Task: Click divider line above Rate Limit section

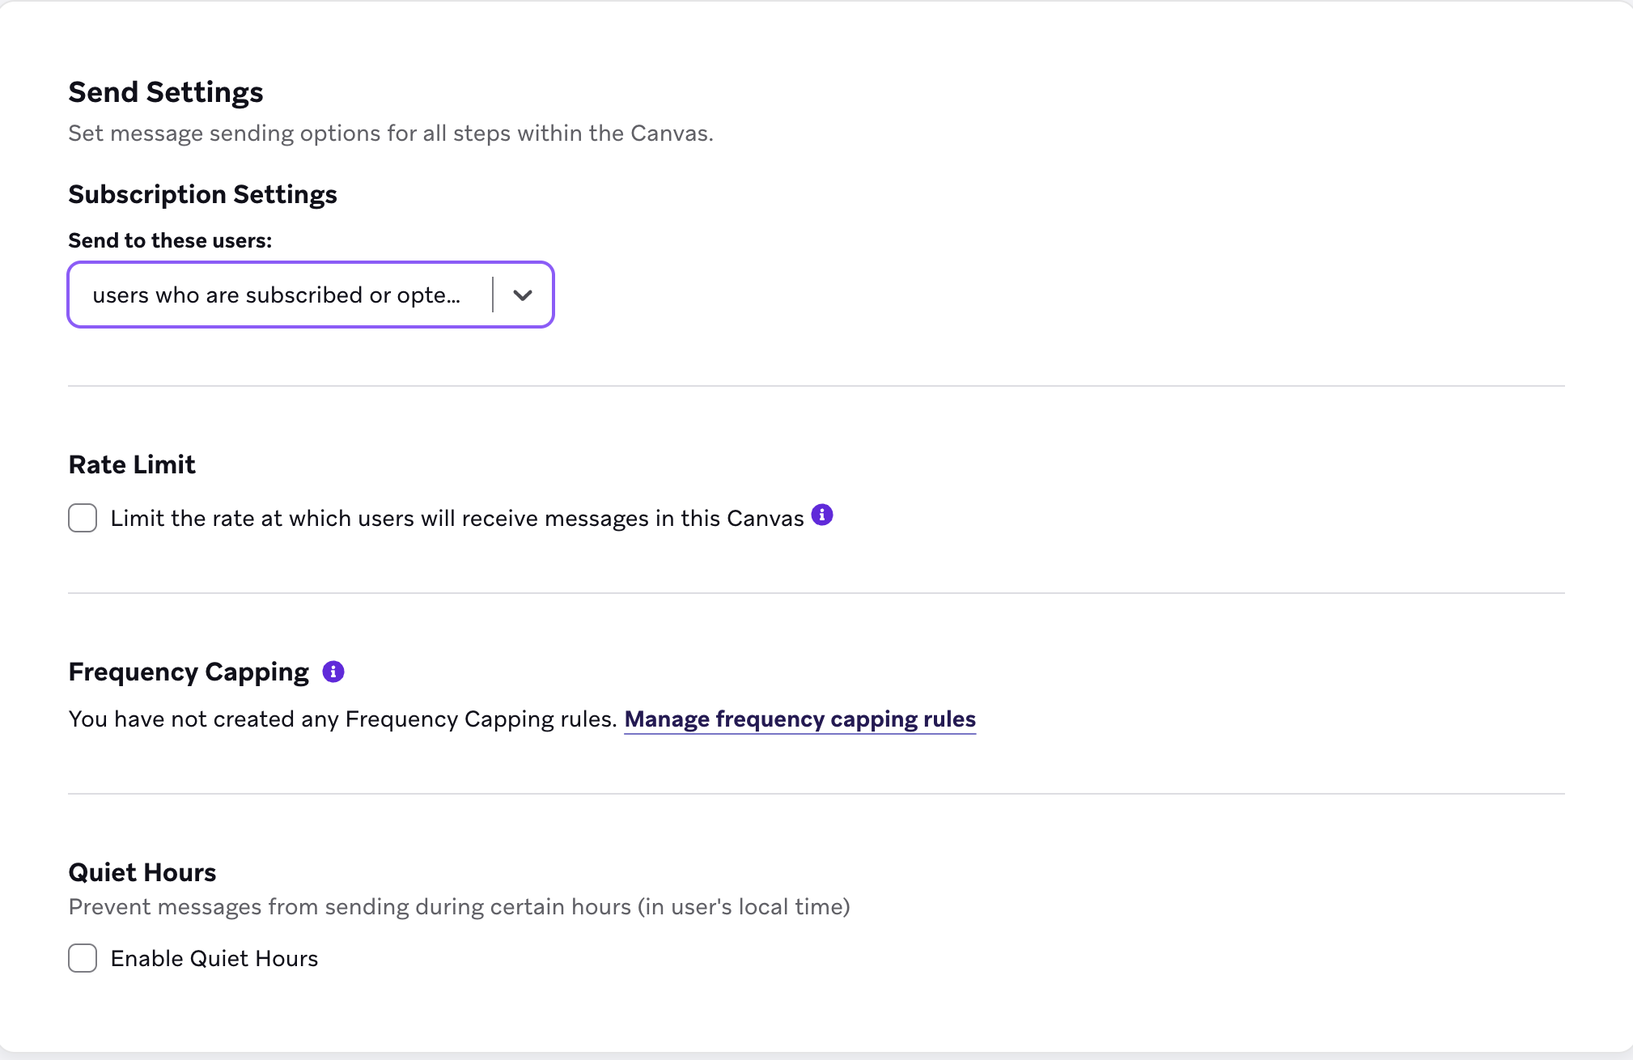Action: [816, 386]
